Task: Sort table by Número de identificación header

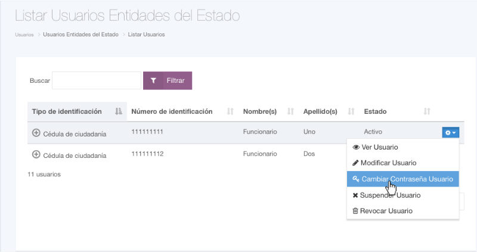Action: (x=172, y=111)
